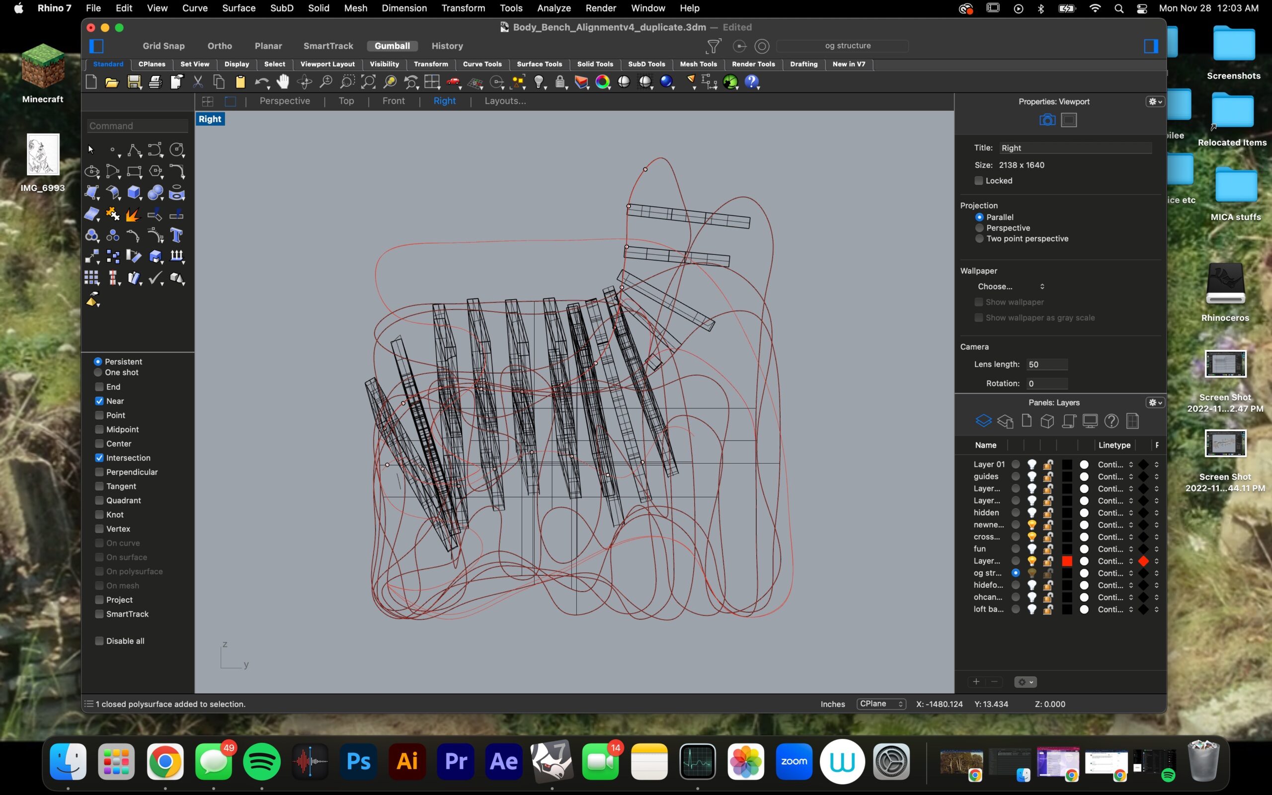
Task: Click the red car shade icon
Action: (453, 82)
